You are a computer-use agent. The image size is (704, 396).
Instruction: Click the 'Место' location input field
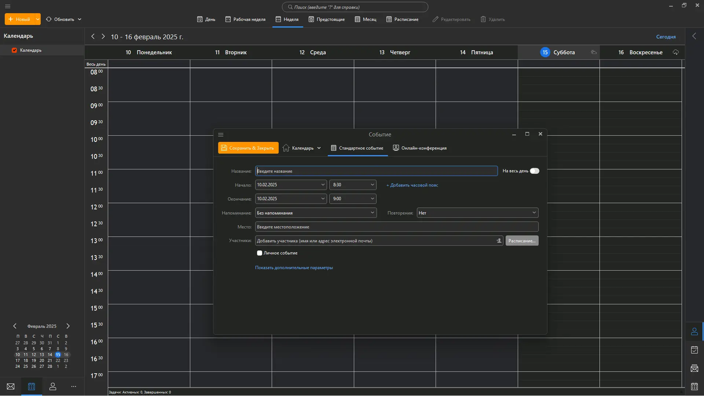click(x=396, y=227)
